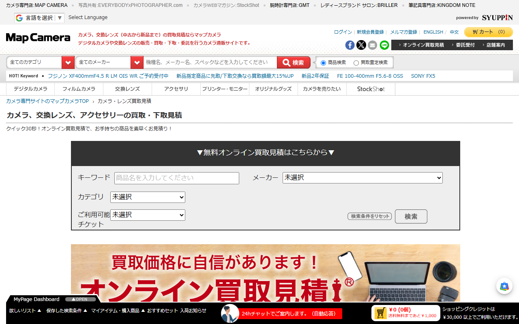Viewport: 519px width, 324px height.
Task: Open the フィルムカメラ menu
Action: 79,89
